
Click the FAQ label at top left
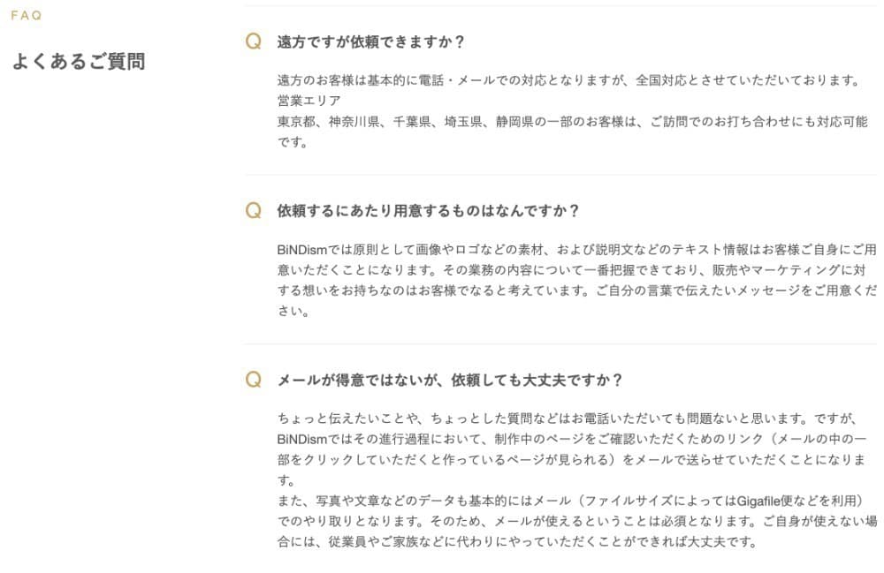click(x=27, y=15)
